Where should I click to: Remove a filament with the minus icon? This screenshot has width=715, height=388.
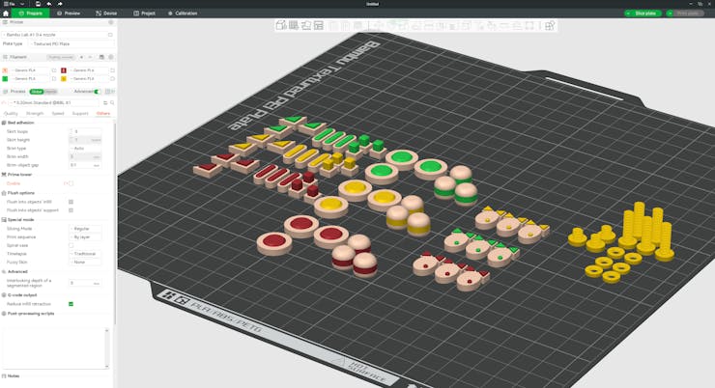90,57
